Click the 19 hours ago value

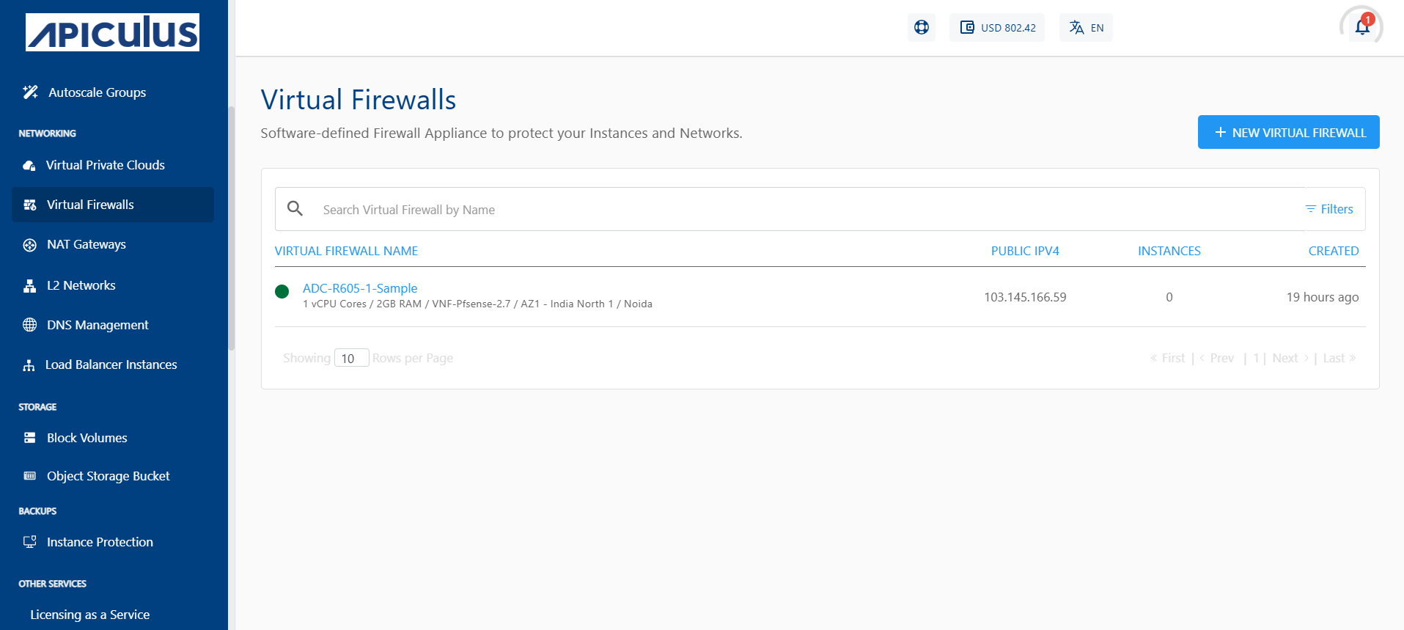[x=1323, y=297]
